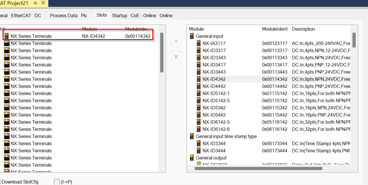Viewport: 368px width, 185px height.
Task: Toggle the Download SlotCfg checkbox
Action: pyautogui.click(x=0, y=182)
